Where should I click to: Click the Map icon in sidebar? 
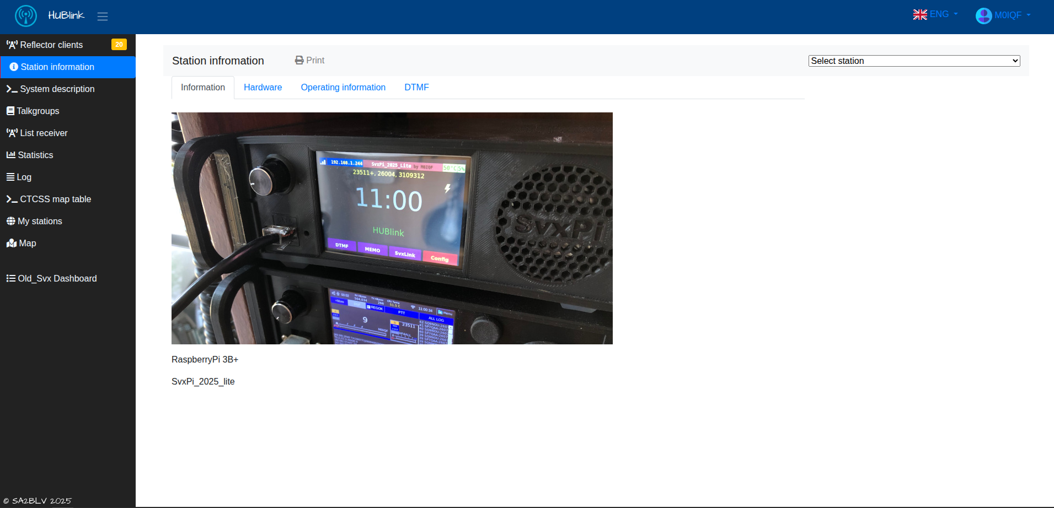(x=12, y=243)
